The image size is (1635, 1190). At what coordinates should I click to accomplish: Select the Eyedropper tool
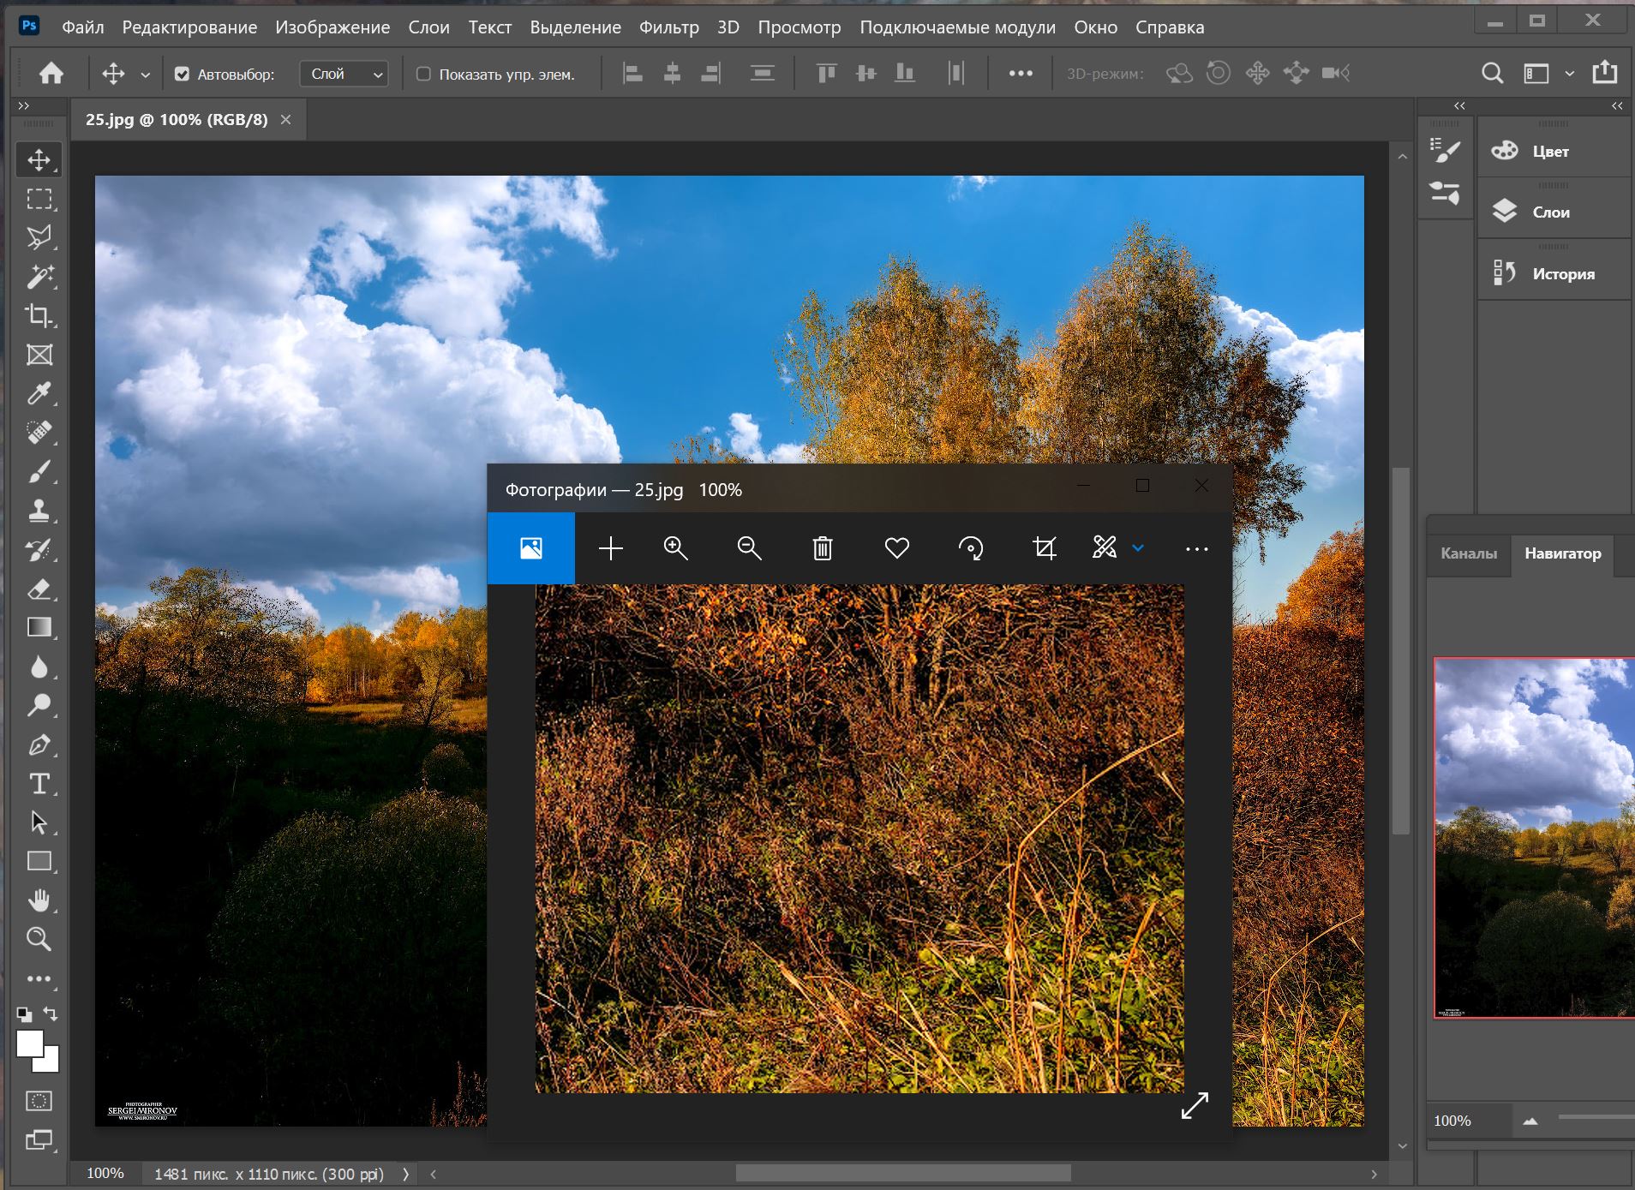(x=39, y=393)
